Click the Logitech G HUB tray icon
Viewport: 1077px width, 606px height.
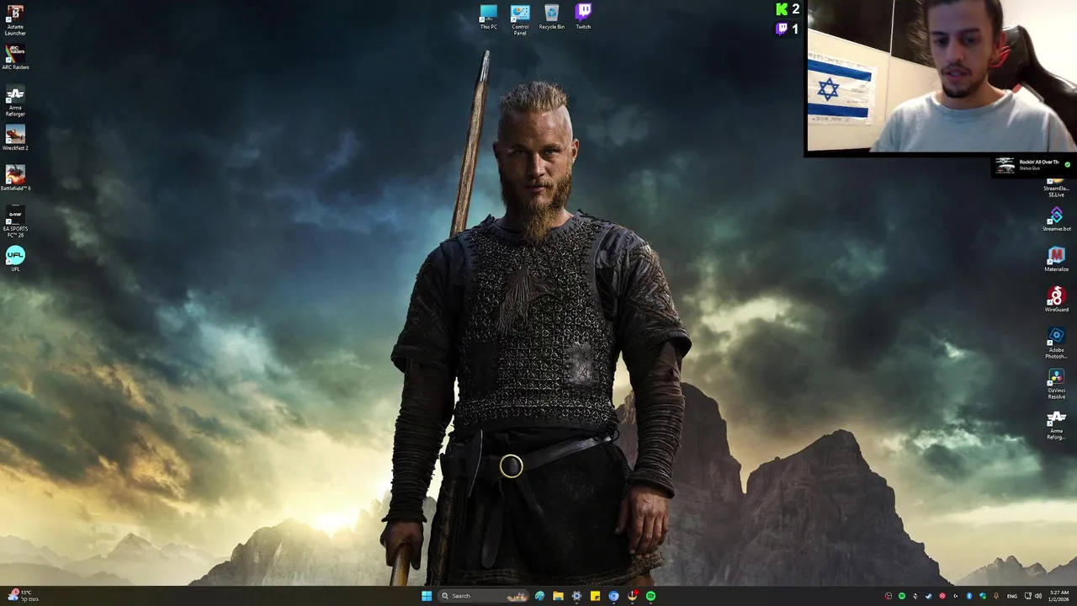point(956,596)
